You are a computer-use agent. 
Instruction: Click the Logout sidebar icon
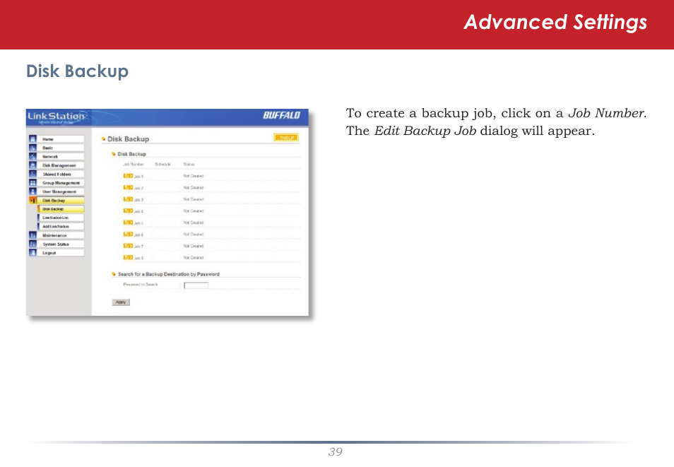point(32,253)
